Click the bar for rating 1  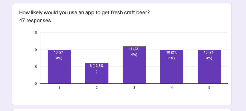[x=59, y=67]
